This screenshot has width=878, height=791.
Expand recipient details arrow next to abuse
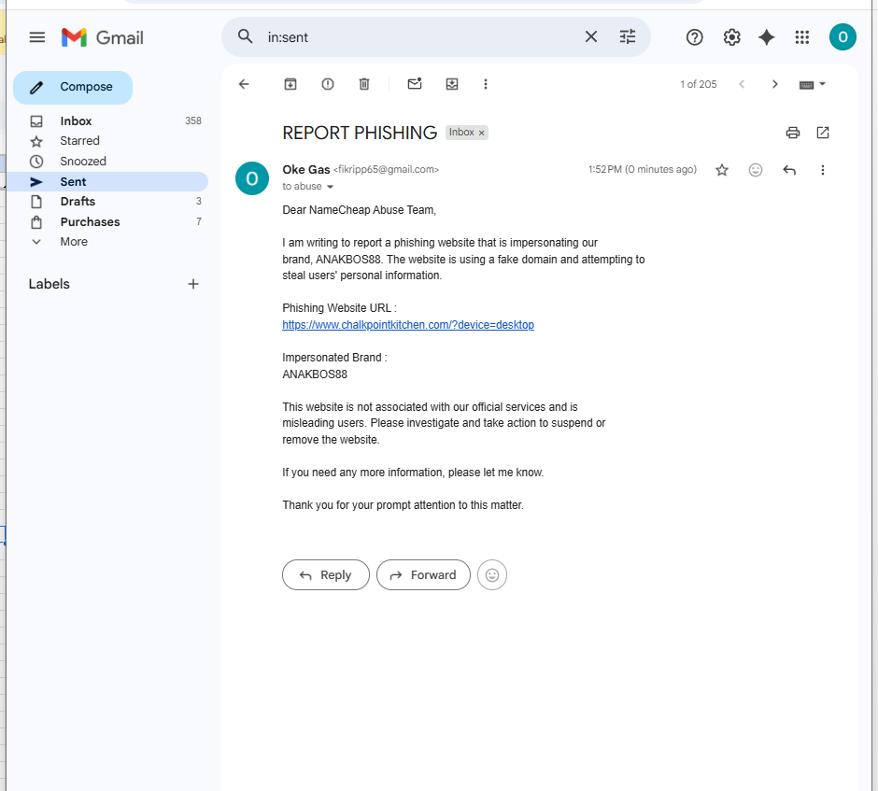pos(330,187)
